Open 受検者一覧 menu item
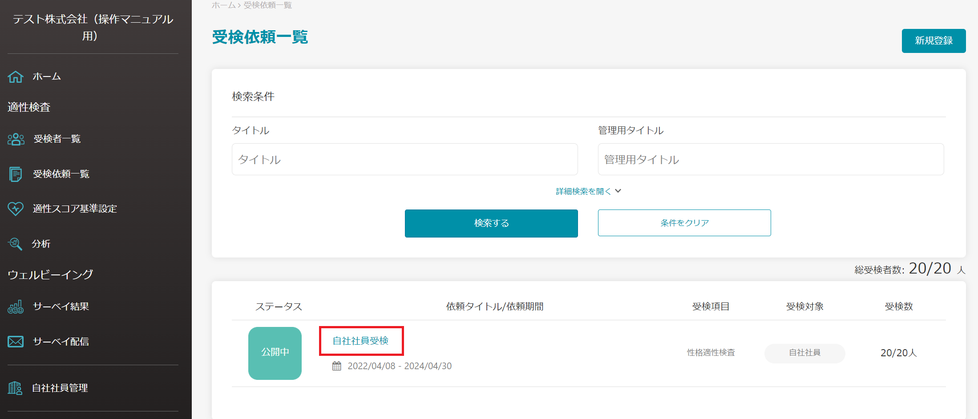The image size is (978, 419). pos(57,139)
